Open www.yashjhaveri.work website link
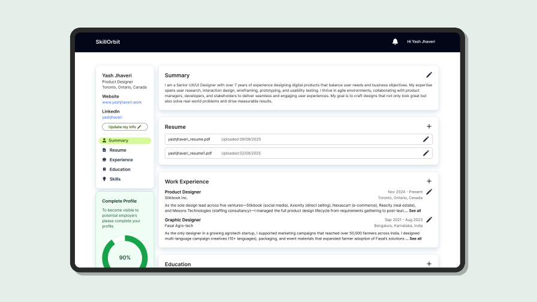 [x=122, y=102]
